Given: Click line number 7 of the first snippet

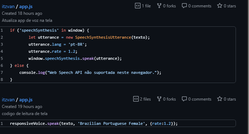Looking at the screenshot, I should tap(2, 72).
